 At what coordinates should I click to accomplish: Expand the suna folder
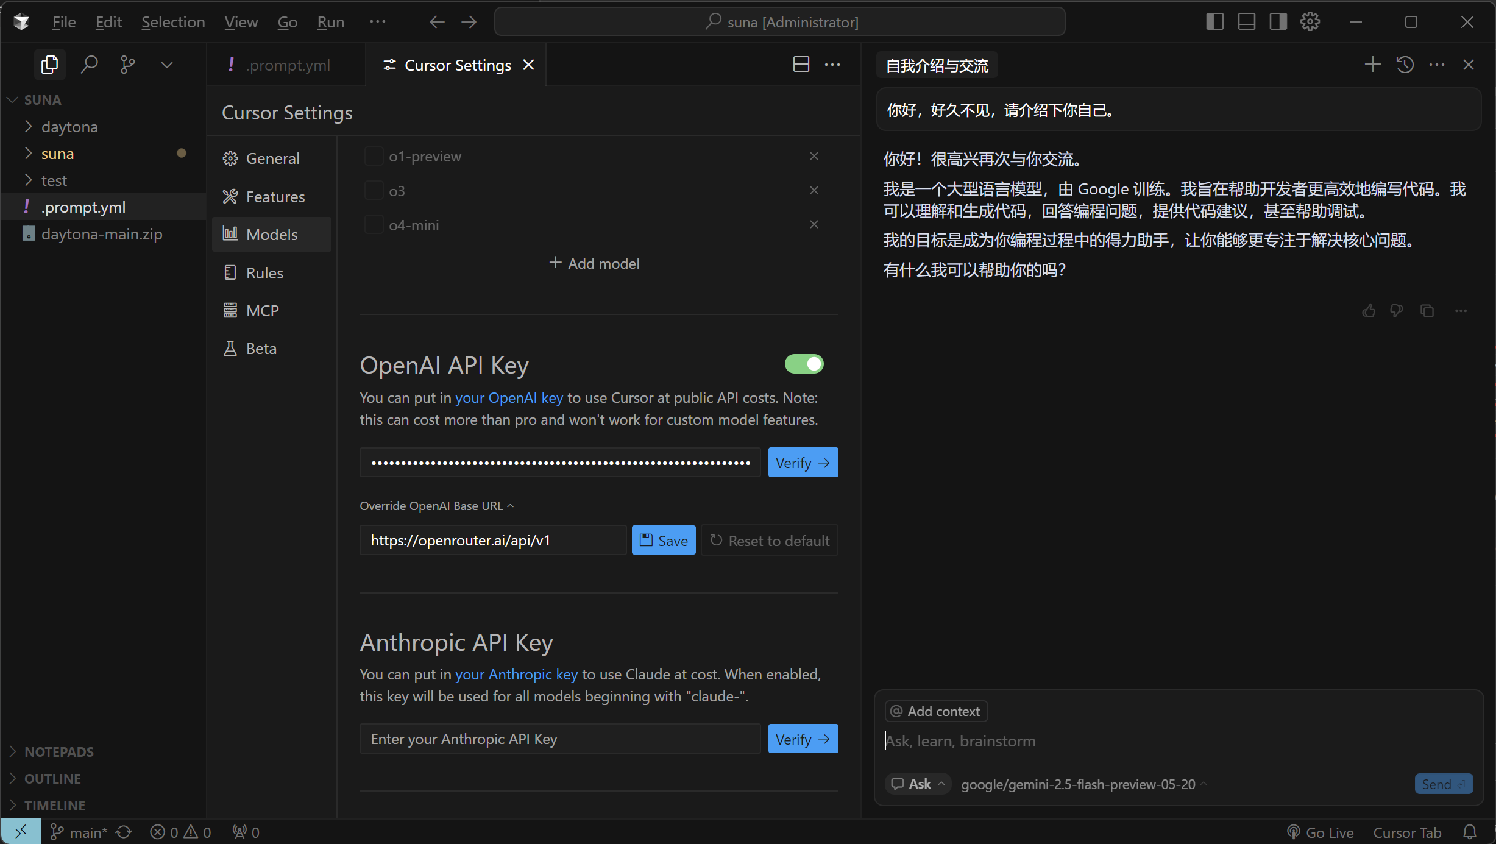coord(57,154)
